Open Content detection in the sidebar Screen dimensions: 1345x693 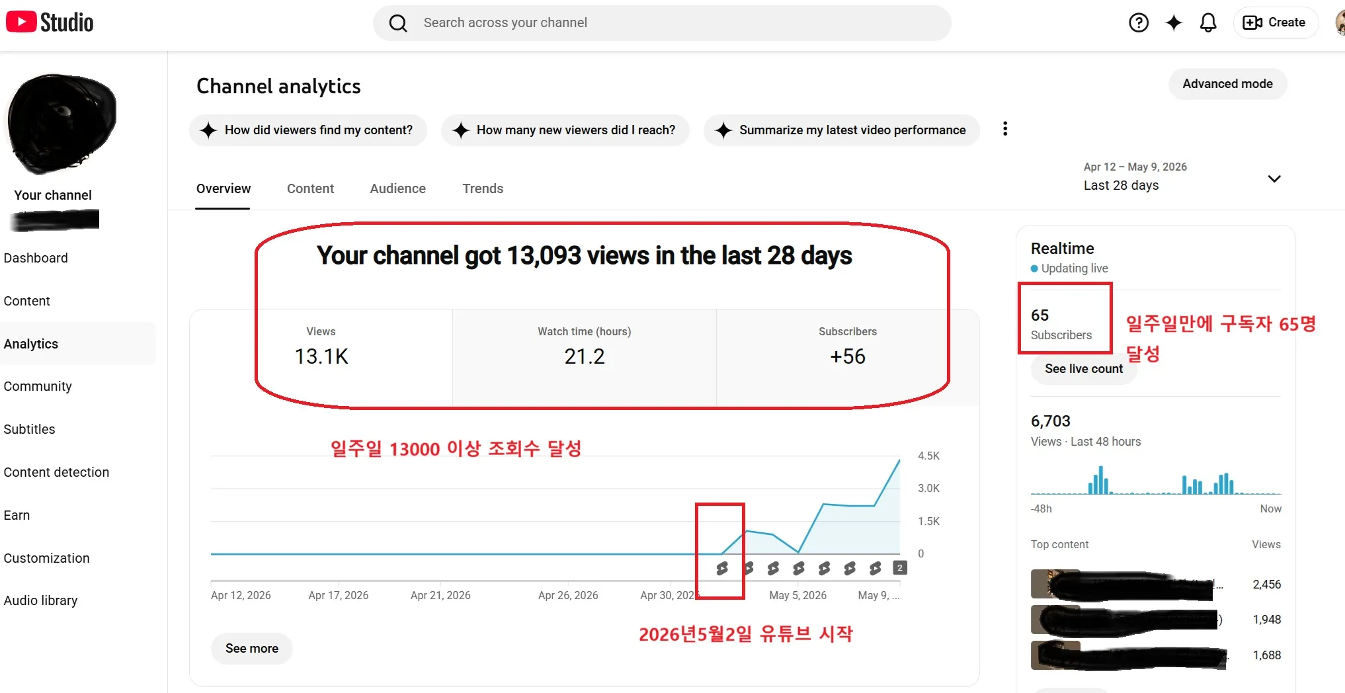[x=56, y=472]
